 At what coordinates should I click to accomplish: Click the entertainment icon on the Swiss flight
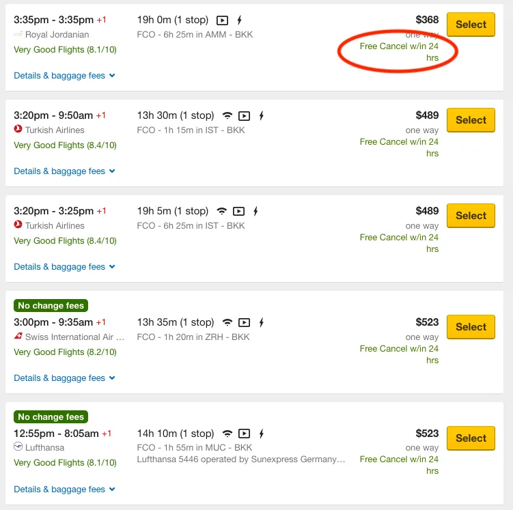(244, 323)
